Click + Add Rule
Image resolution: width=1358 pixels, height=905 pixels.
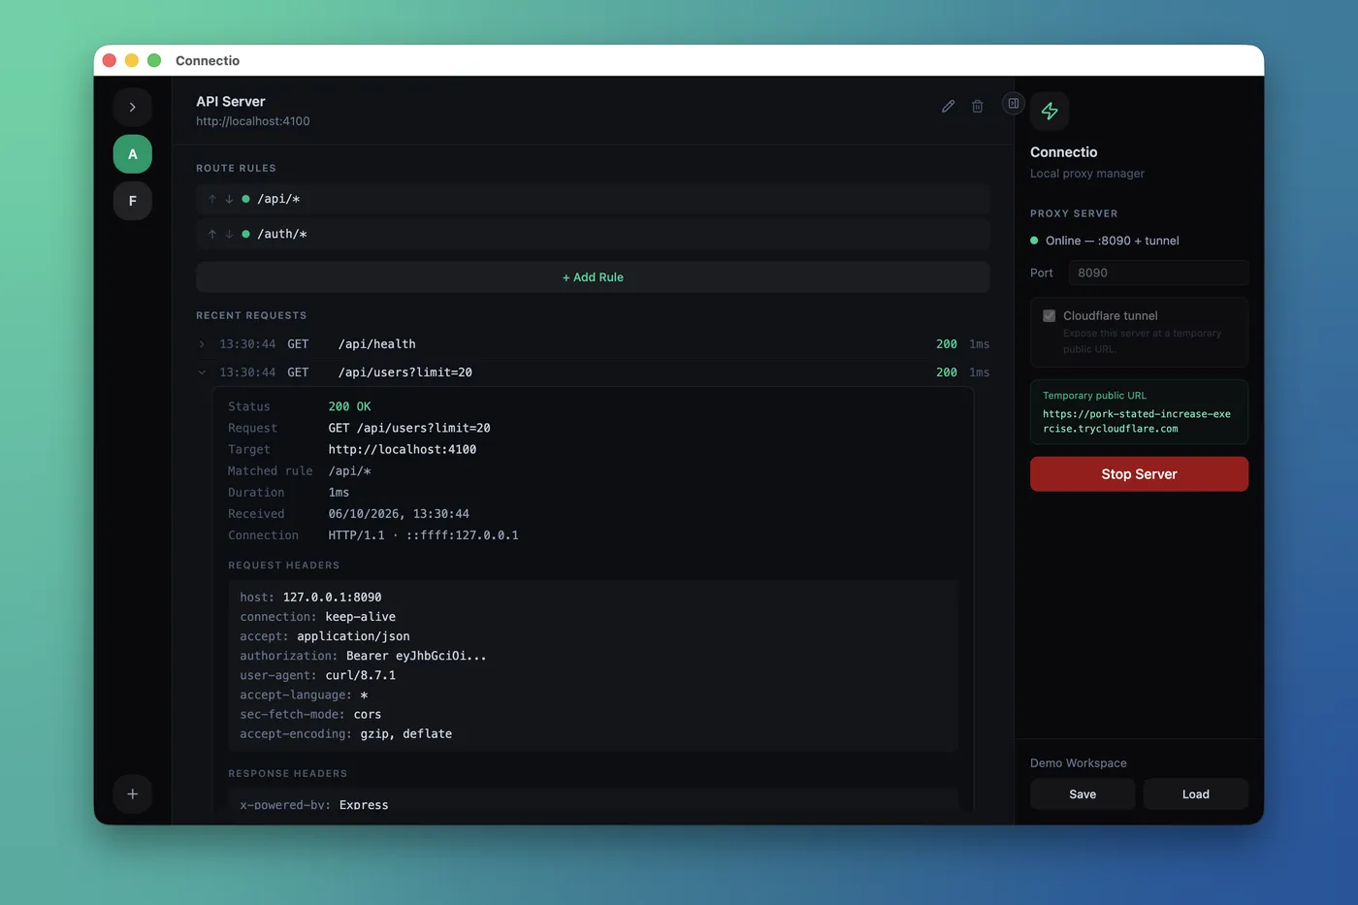[x=593, y=277]
